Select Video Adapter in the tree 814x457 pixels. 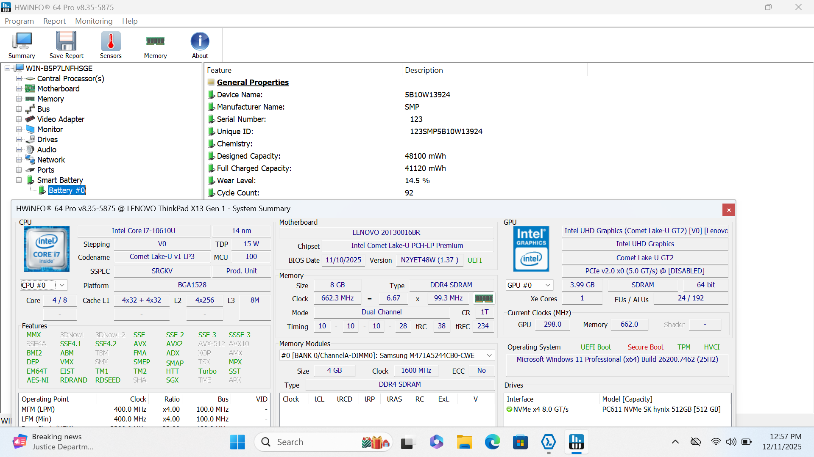point(61,119)
